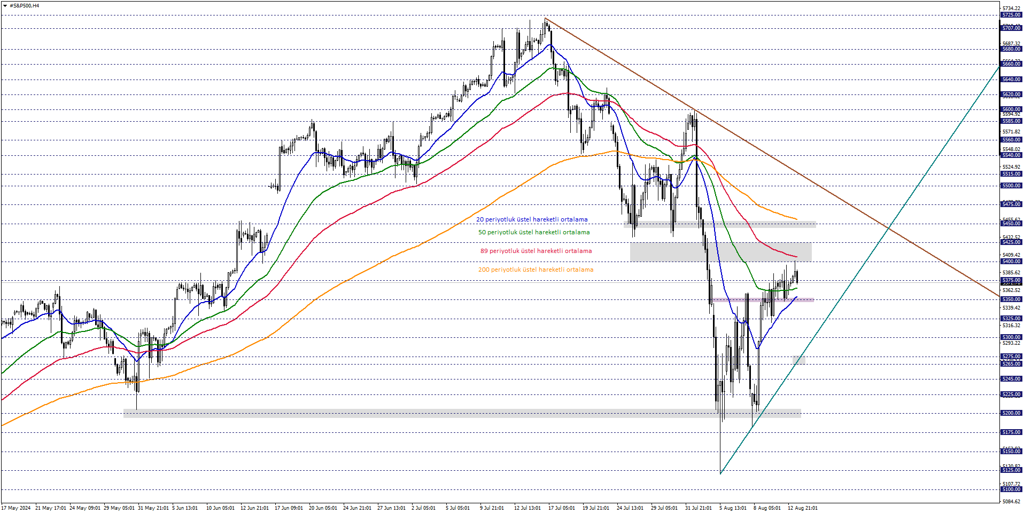Image resolution: width=1024 pixels, height=514 pixels.
Task: Click the '5 Aug 13:01' date label
Action: 733,508
